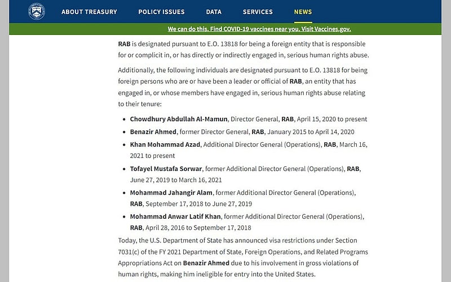This screenshot has height=282, width=451.
Task: Click the name Khan Mohammad Azad
Action: click(165, 144)
